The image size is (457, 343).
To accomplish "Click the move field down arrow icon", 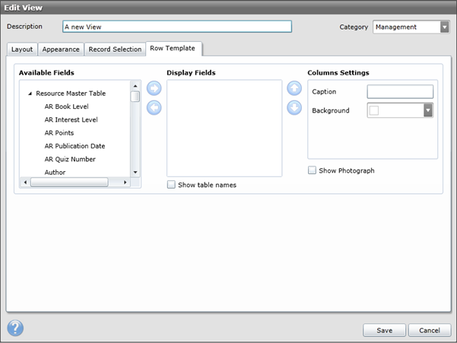I will 294,108.
